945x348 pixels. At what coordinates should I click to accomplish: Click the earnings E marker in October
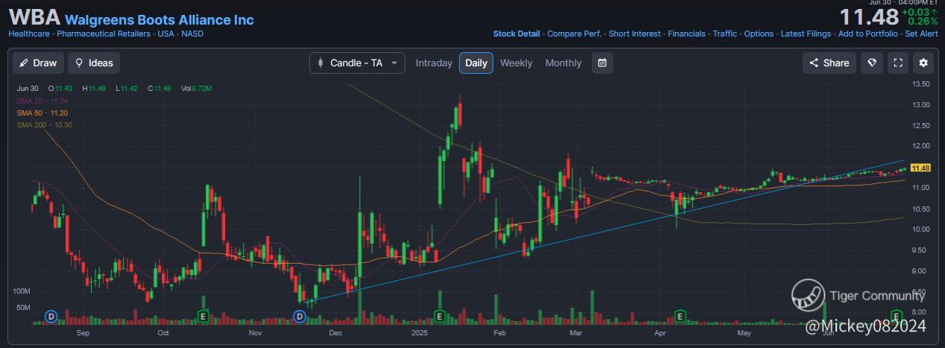[202, 316]
